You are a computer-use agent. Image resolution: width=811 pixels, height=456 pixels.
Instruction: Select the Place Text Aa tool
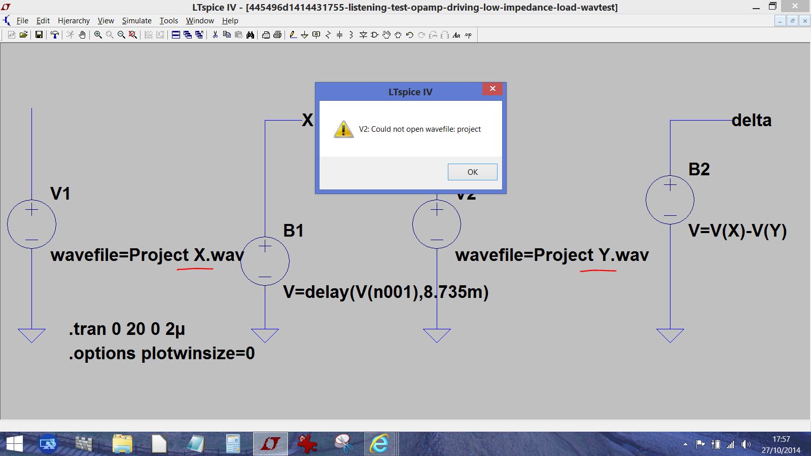click(x=456, y=34)
